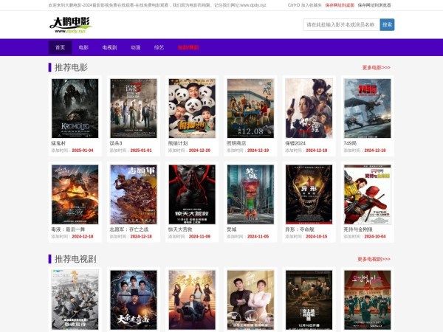
Task: Open the 更多电影>>> link
Action: (376, 67)
